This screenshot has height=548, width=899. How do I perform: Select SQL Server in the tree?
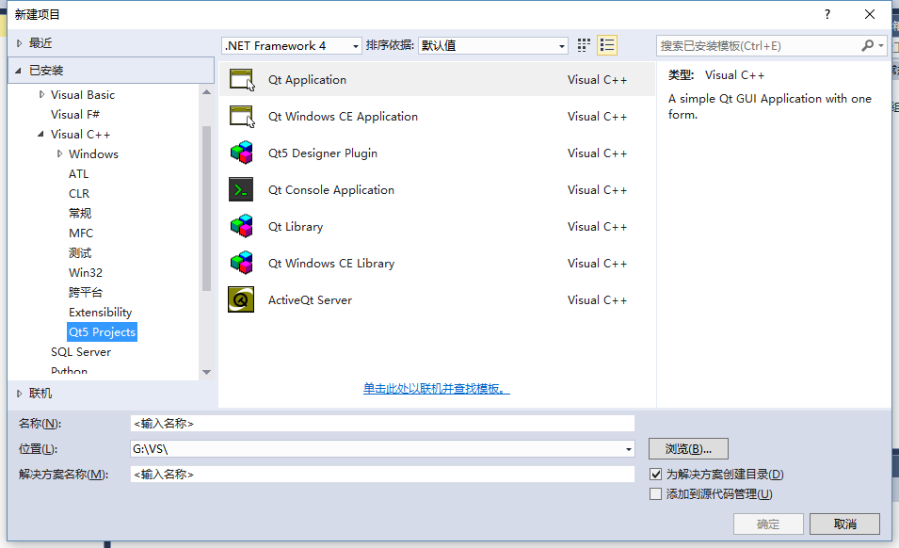point(81,352)
